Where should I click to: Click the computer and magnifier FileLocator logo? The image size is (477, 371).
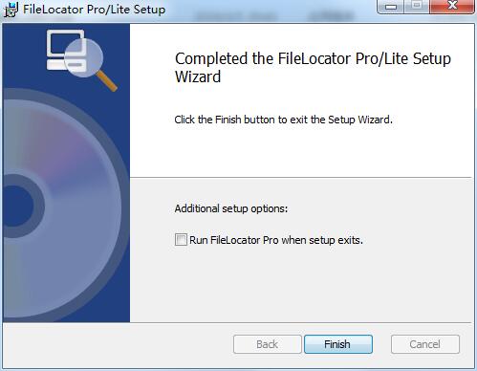point(81,60)
